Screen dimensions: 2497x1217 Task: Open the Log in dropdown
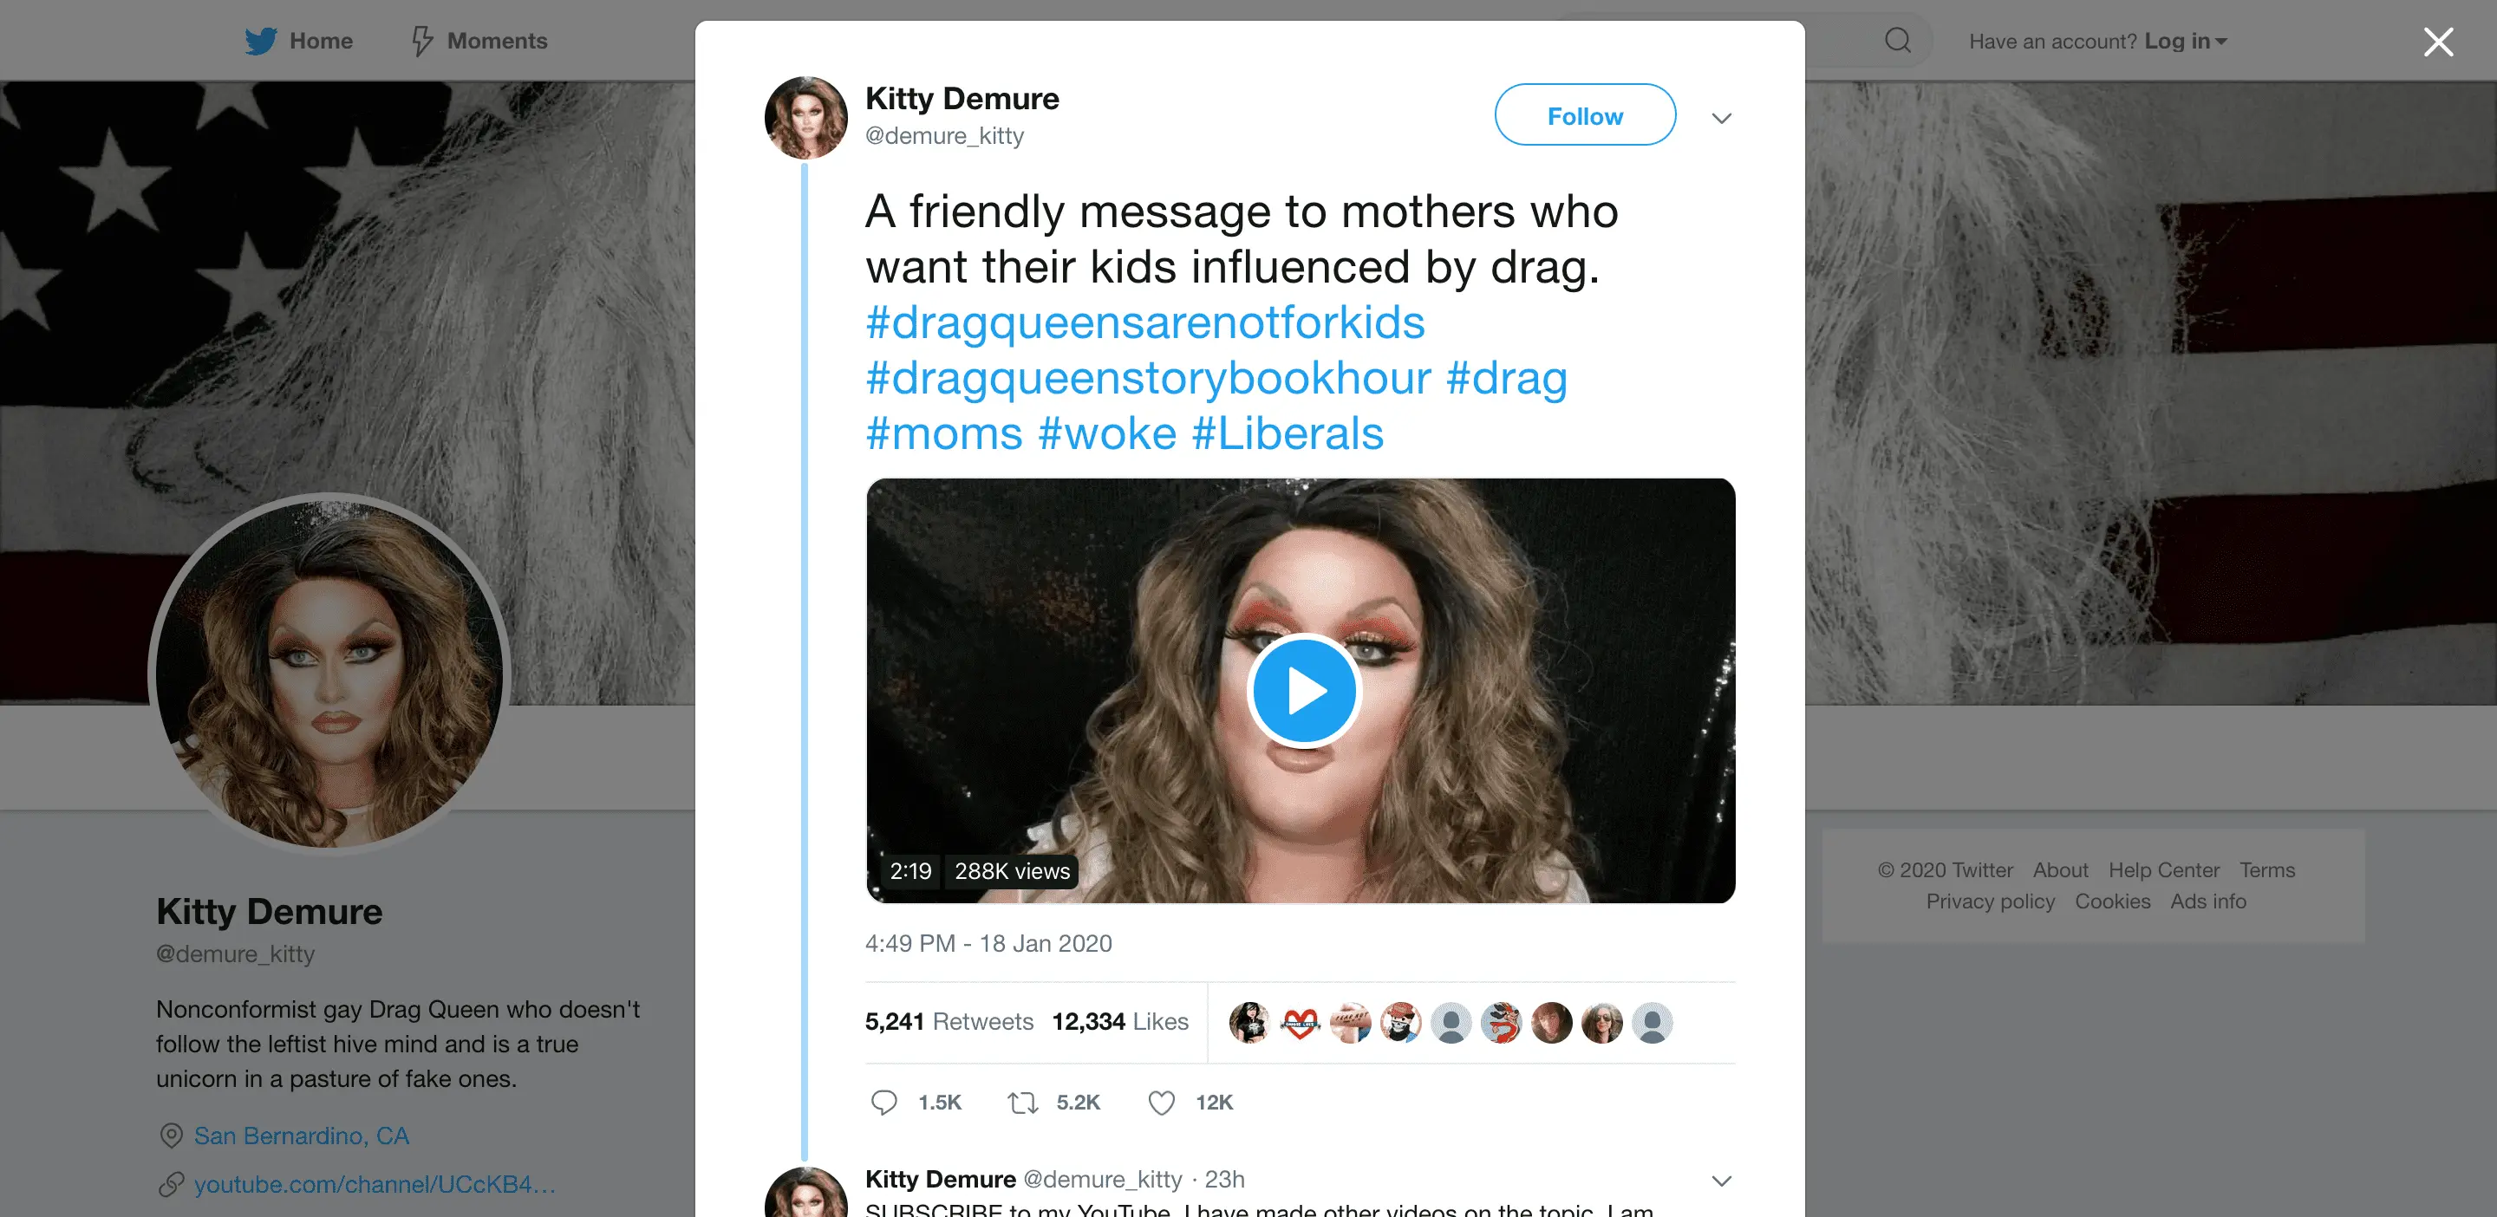point(2185,41)
